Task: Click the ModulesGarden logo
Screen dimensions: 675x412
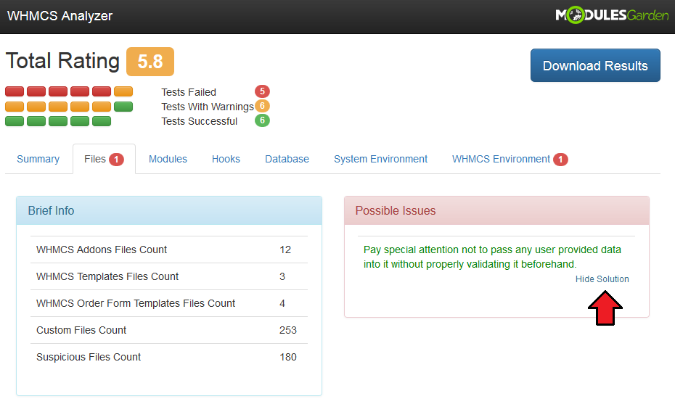Action: (612, 15)
